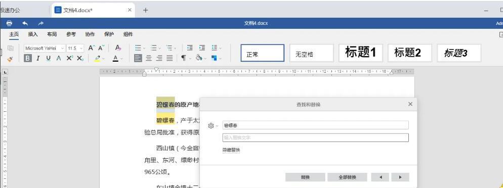503x188 pixels.
Task: Undo the last action
Action: click(25, 23)
